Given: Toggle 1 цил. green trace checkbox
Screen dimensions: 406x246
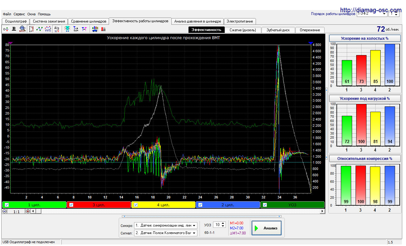Looking at the screenshot, I should click(7, 205).
